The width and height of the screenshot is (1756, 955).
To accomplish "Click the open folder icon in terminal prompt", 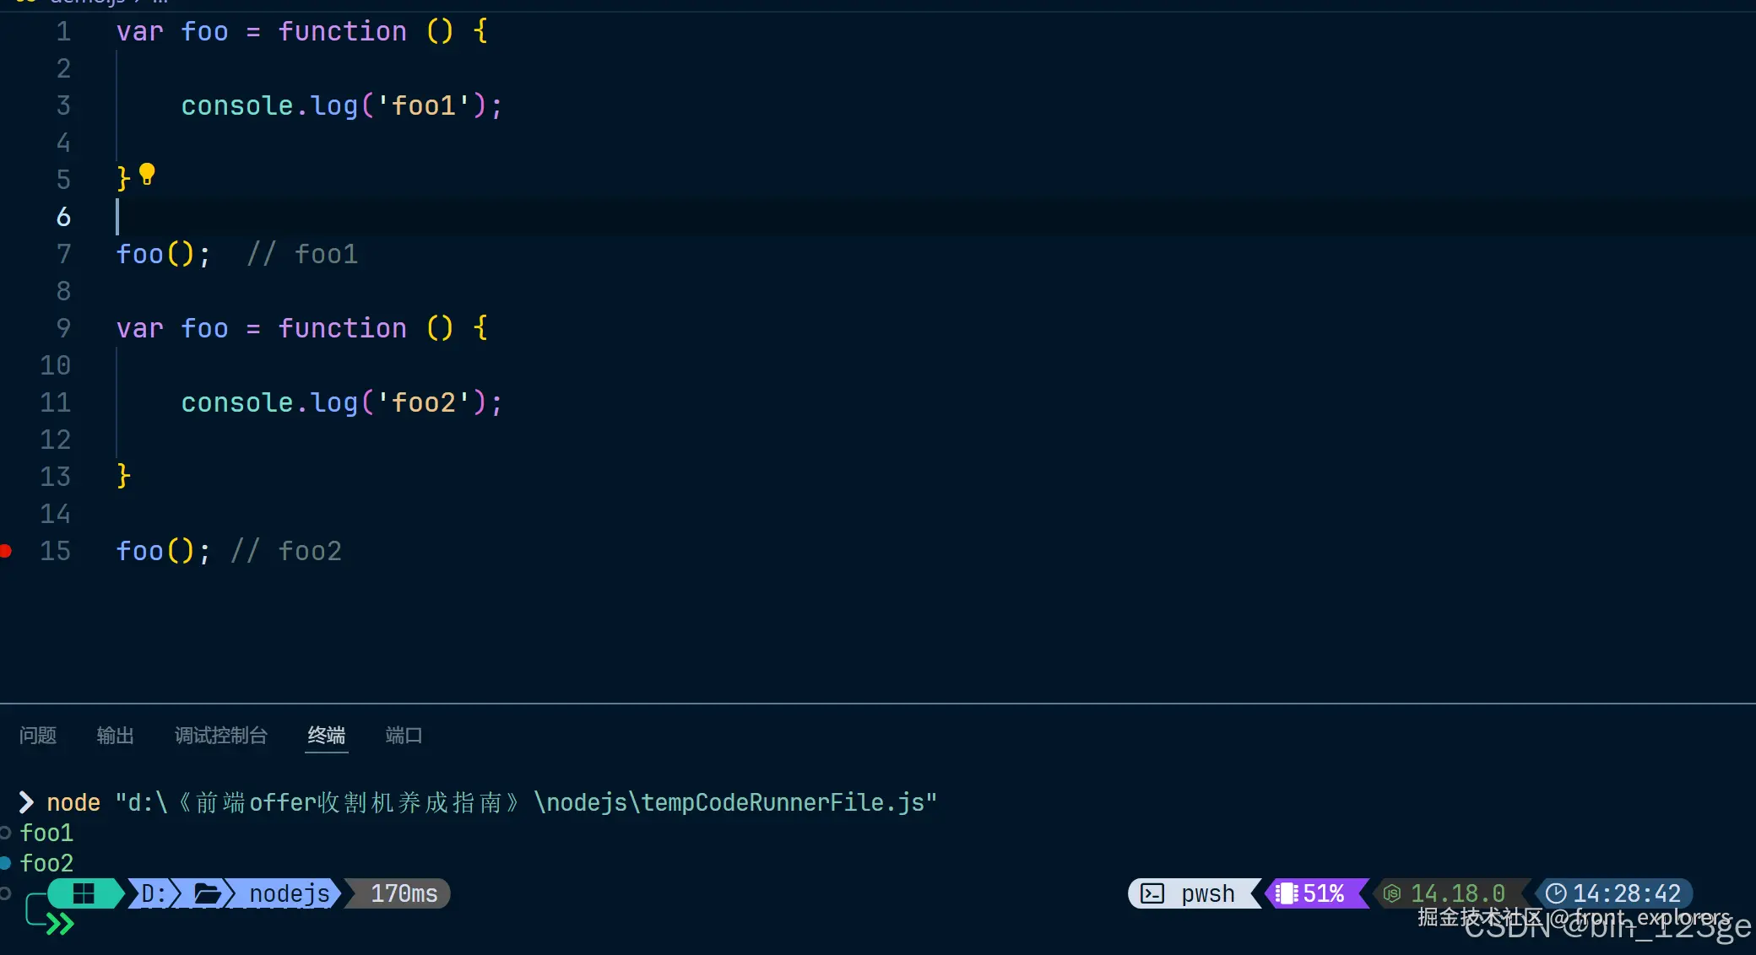I will [x=207, y=893].
